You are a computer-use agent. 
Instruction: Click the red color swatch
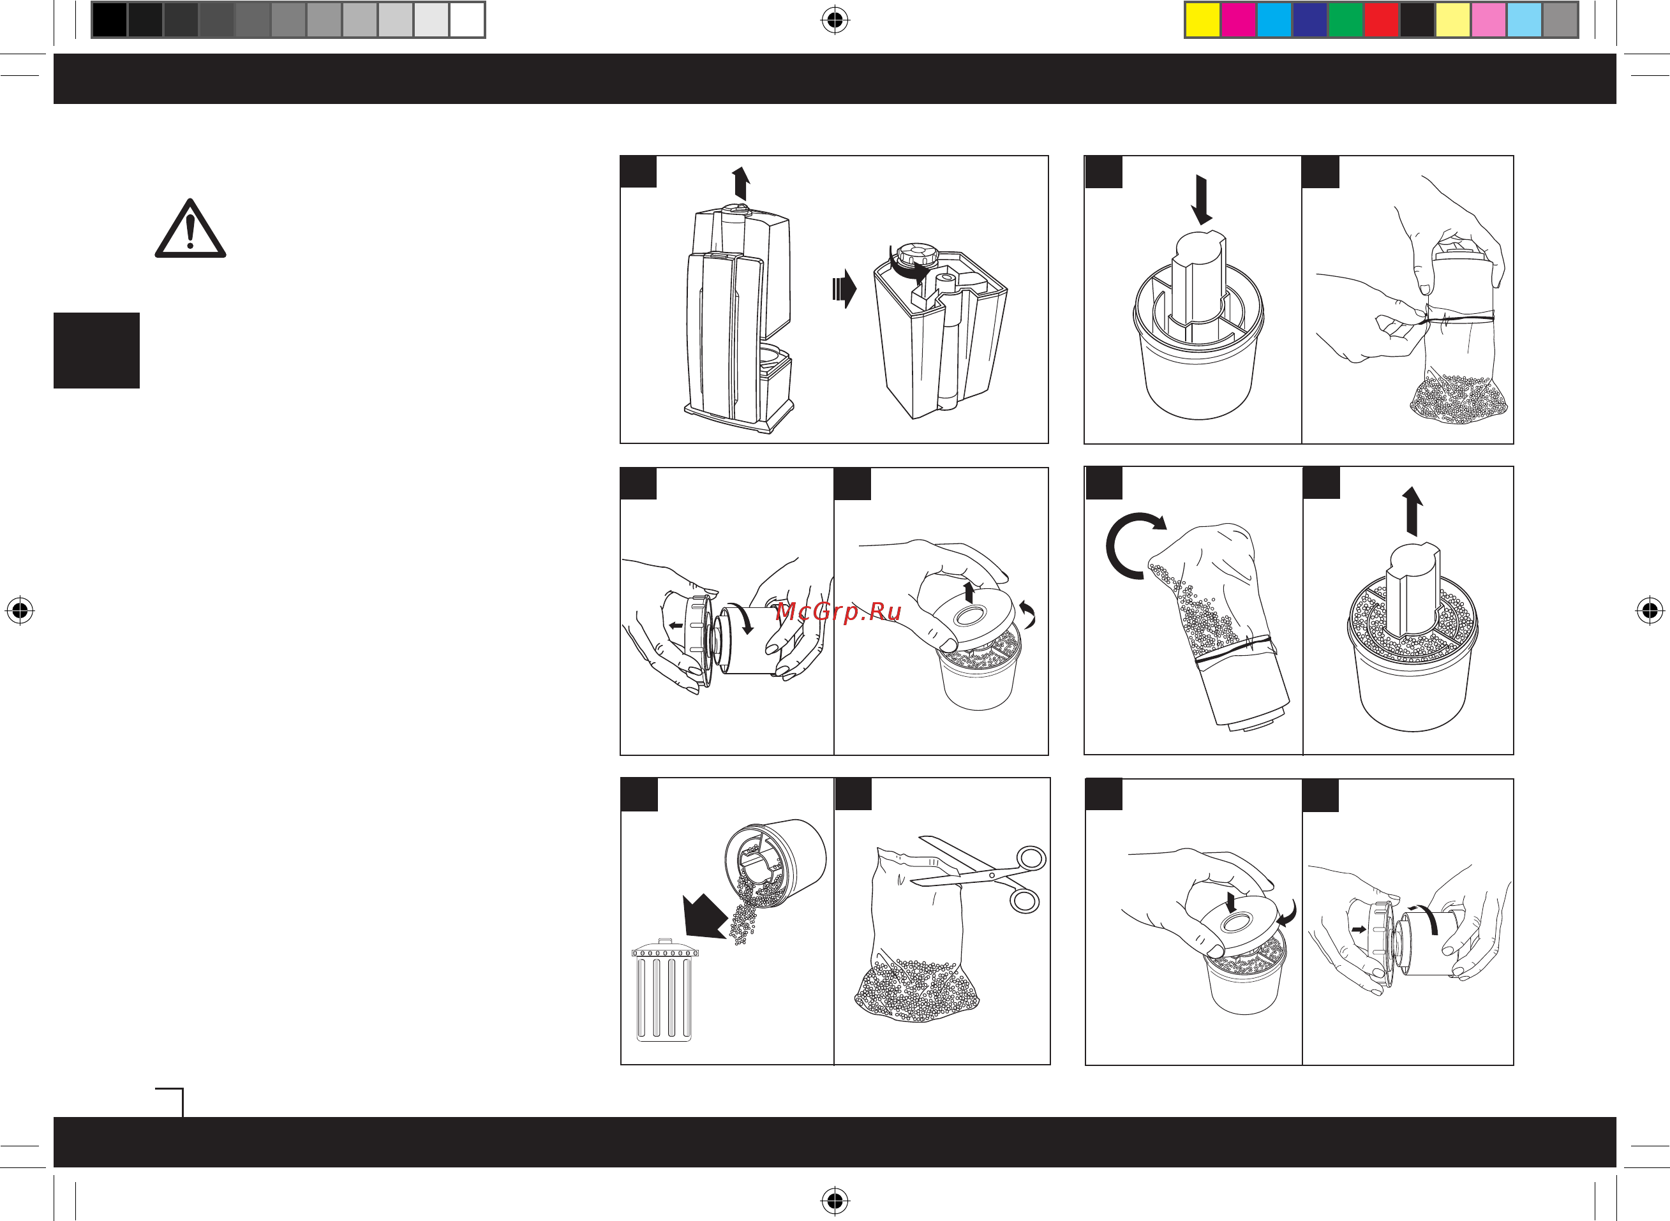[x=1381, y=20]
